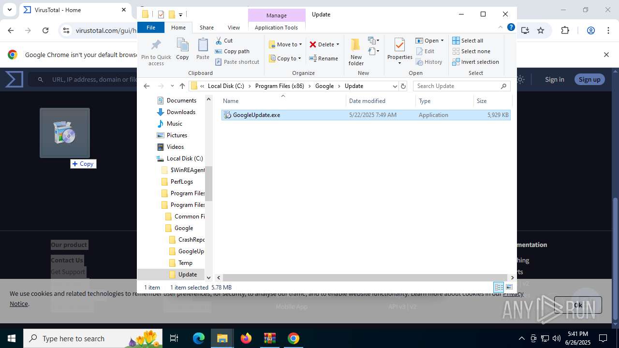Open the Copy to dropdown

click(x=285, y=58)
